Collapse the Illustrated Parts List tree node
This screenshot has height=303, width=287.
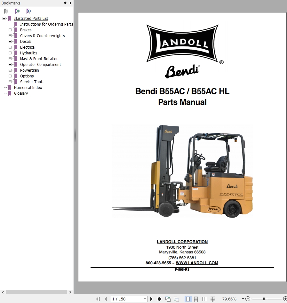click(4, 19)
